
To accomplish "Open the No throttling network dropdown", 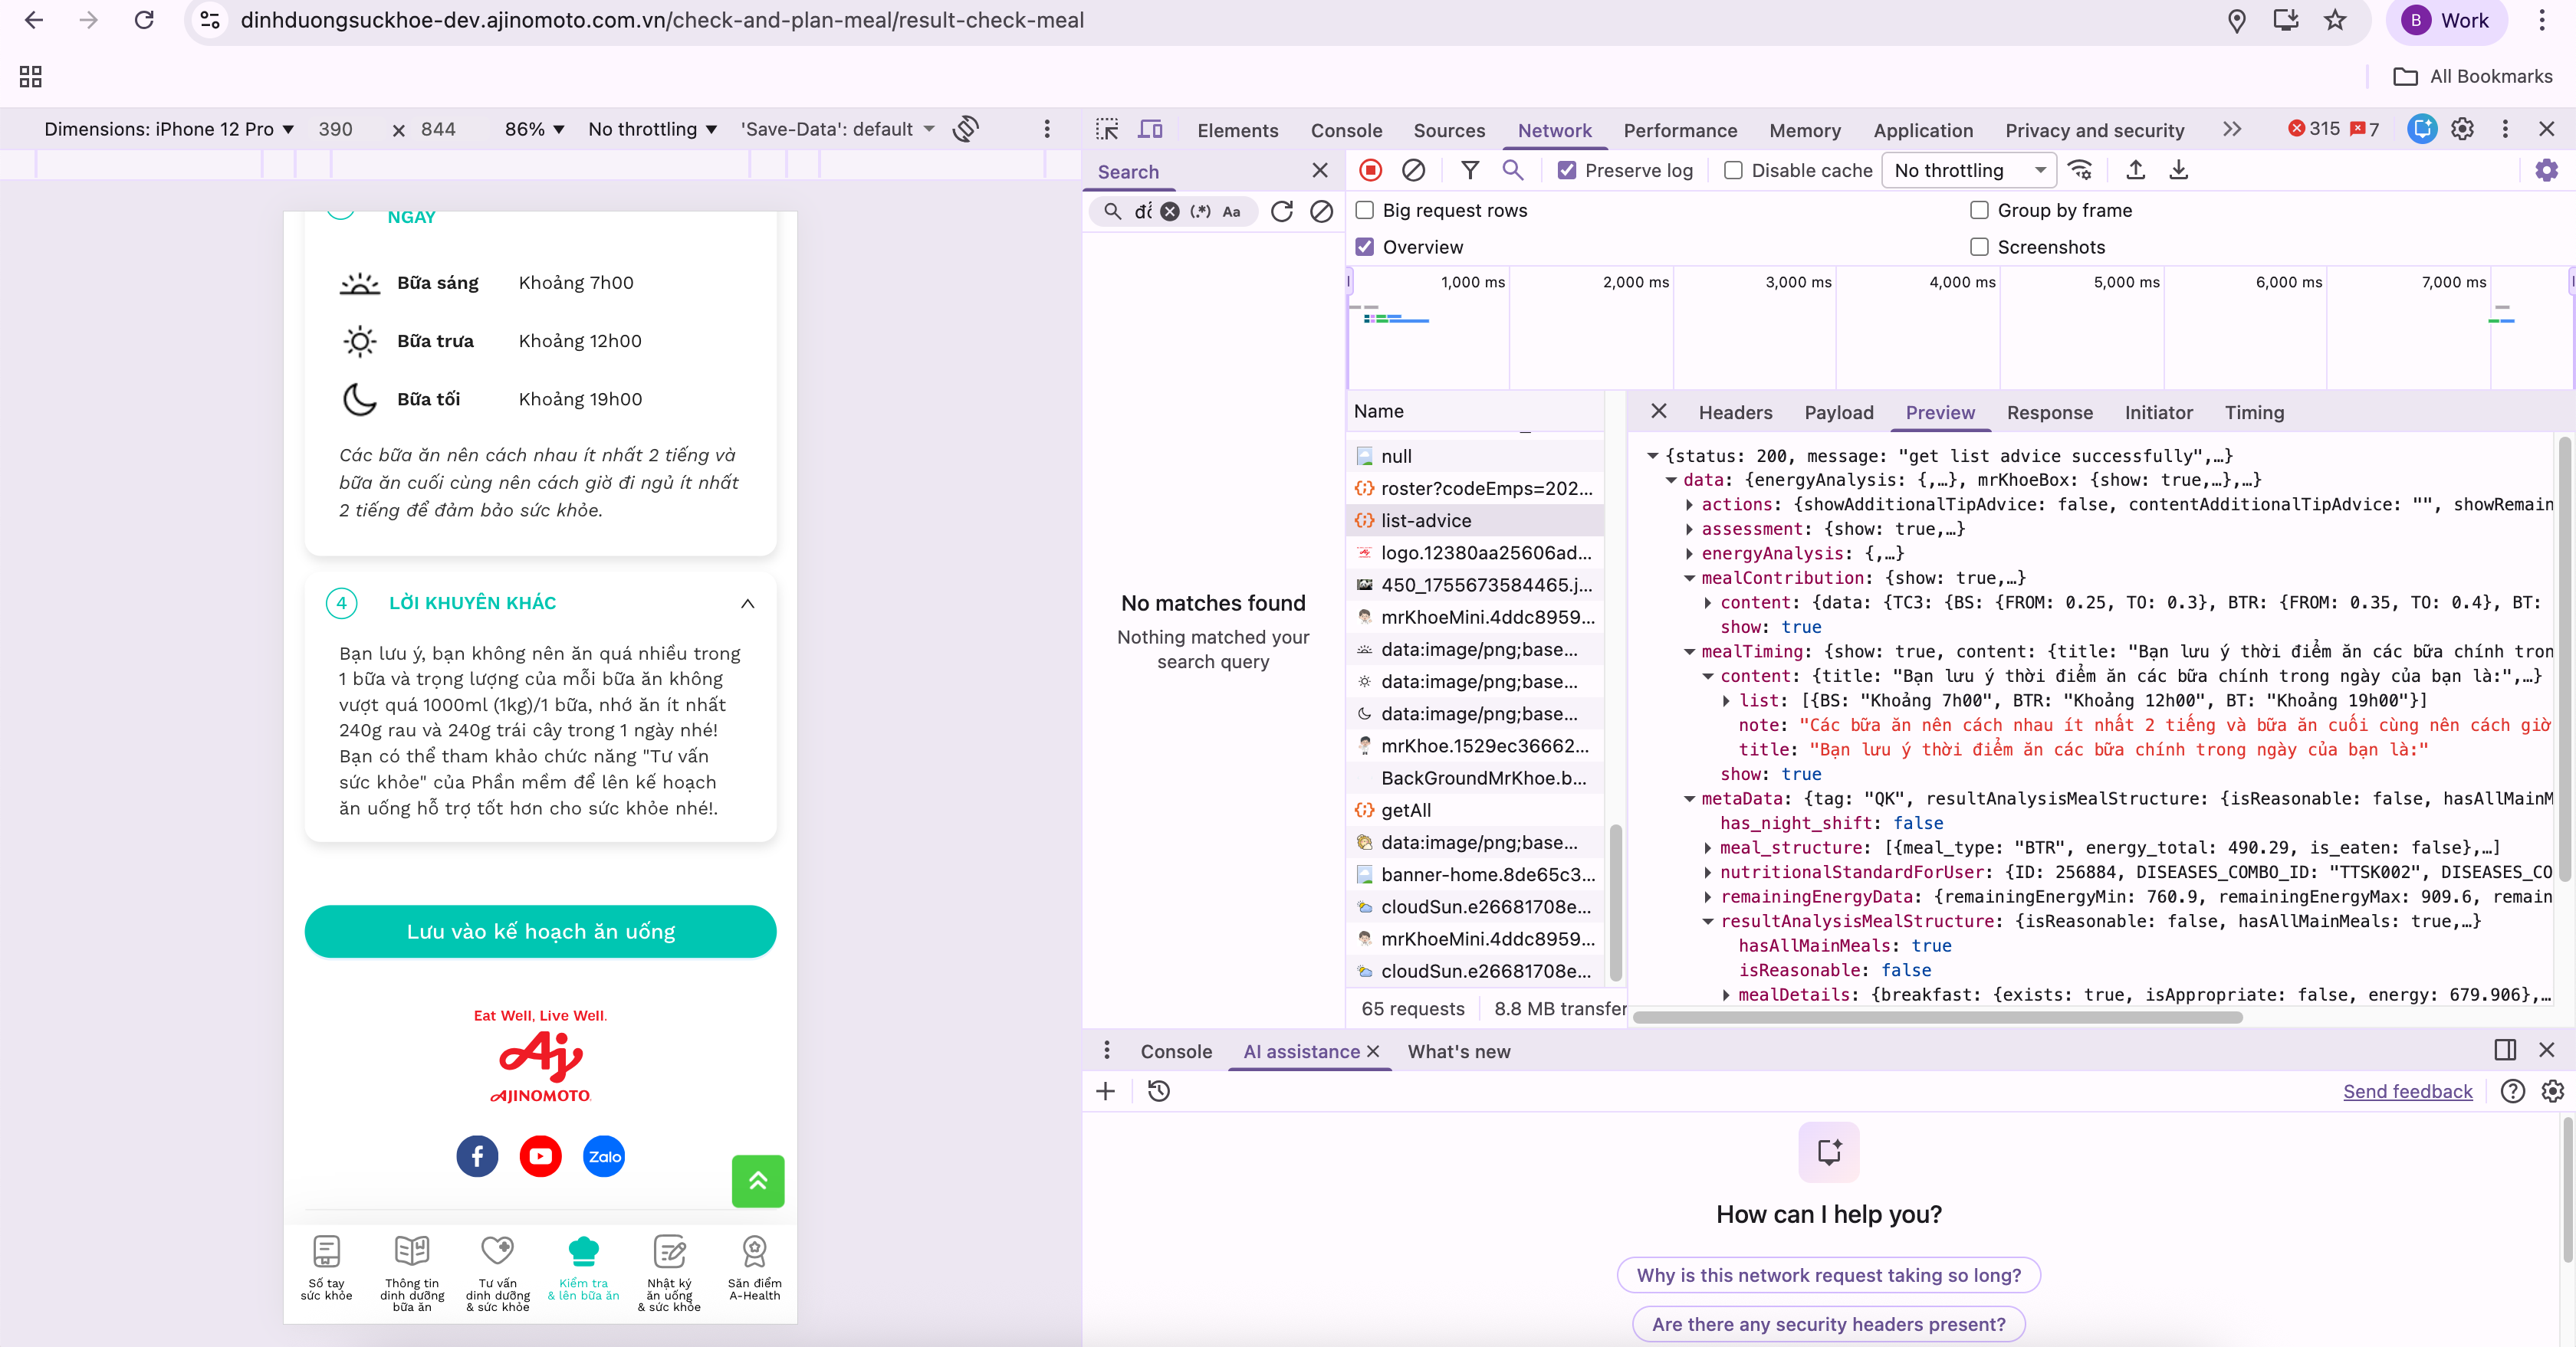I will (1967, 171).
